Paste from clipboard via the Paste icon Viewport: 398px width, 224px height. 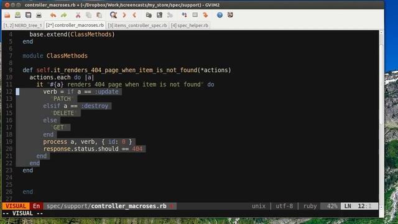[x=99, y=15]
